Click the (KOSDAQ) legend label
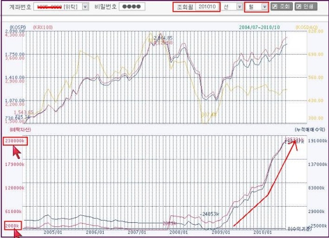Screen dimensions: 329x238 pyautogui.click(x=306, y=27)
